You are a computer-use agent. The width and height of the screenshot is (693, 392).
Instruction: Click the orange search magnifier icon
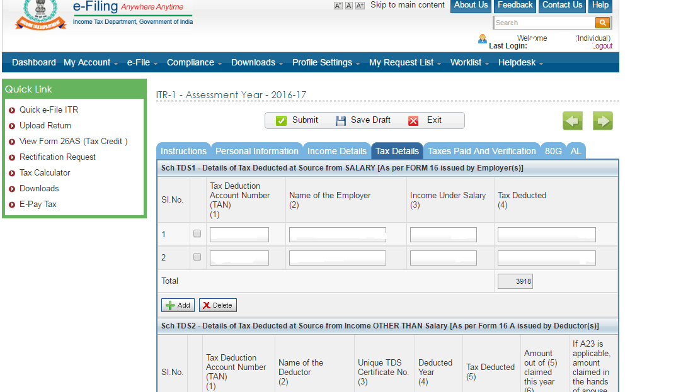coord(602,23)
